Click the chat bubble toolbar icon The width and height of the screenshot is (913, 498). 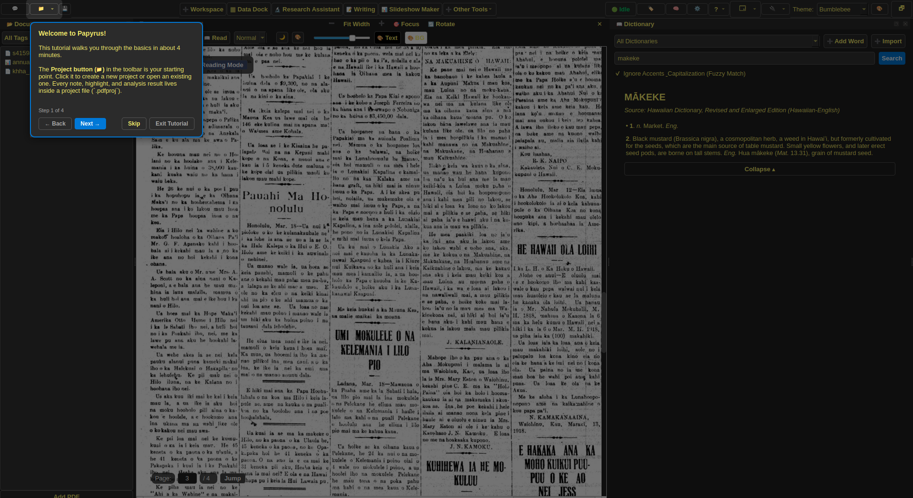coord(15,9)
